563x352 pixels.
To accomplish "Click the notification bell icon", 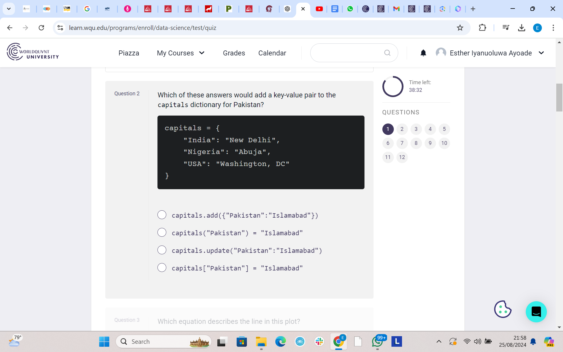I will [423, 53].
